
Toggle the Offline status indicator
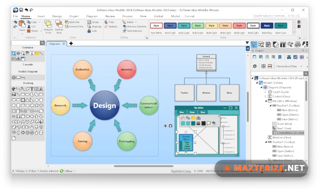pyautogui.click(x=66, y=171)
